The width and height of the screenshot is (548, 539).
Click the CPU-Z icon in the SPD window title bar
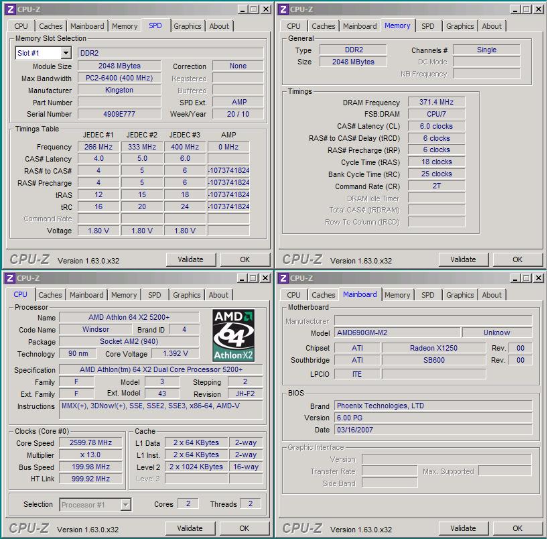(11, 9)
